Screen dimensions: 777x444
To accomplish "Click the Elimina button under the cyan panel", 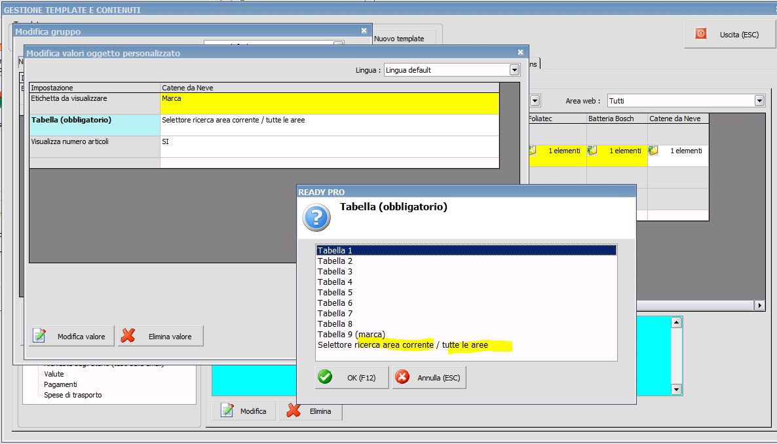I will click(x=310, y=411).
